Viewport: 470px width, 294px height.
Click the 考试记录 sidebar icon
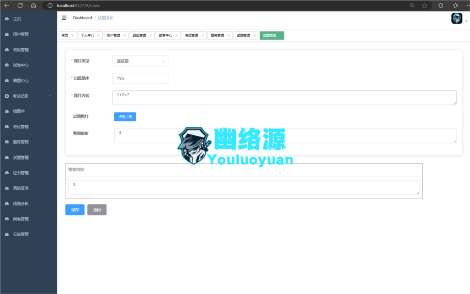pyautogui.click(x=6, y=96)
